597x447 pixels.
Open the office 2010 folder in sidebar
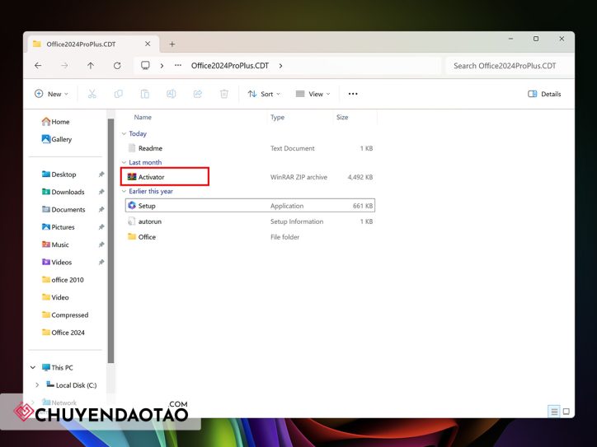(63, 280)
